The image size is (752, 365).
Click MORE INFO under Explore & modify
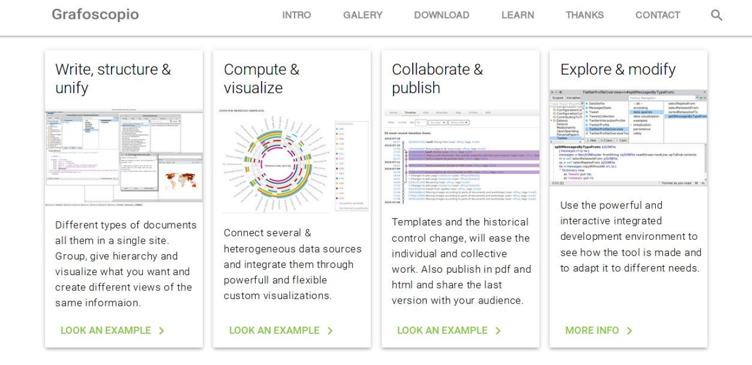[x=592, y=330]
